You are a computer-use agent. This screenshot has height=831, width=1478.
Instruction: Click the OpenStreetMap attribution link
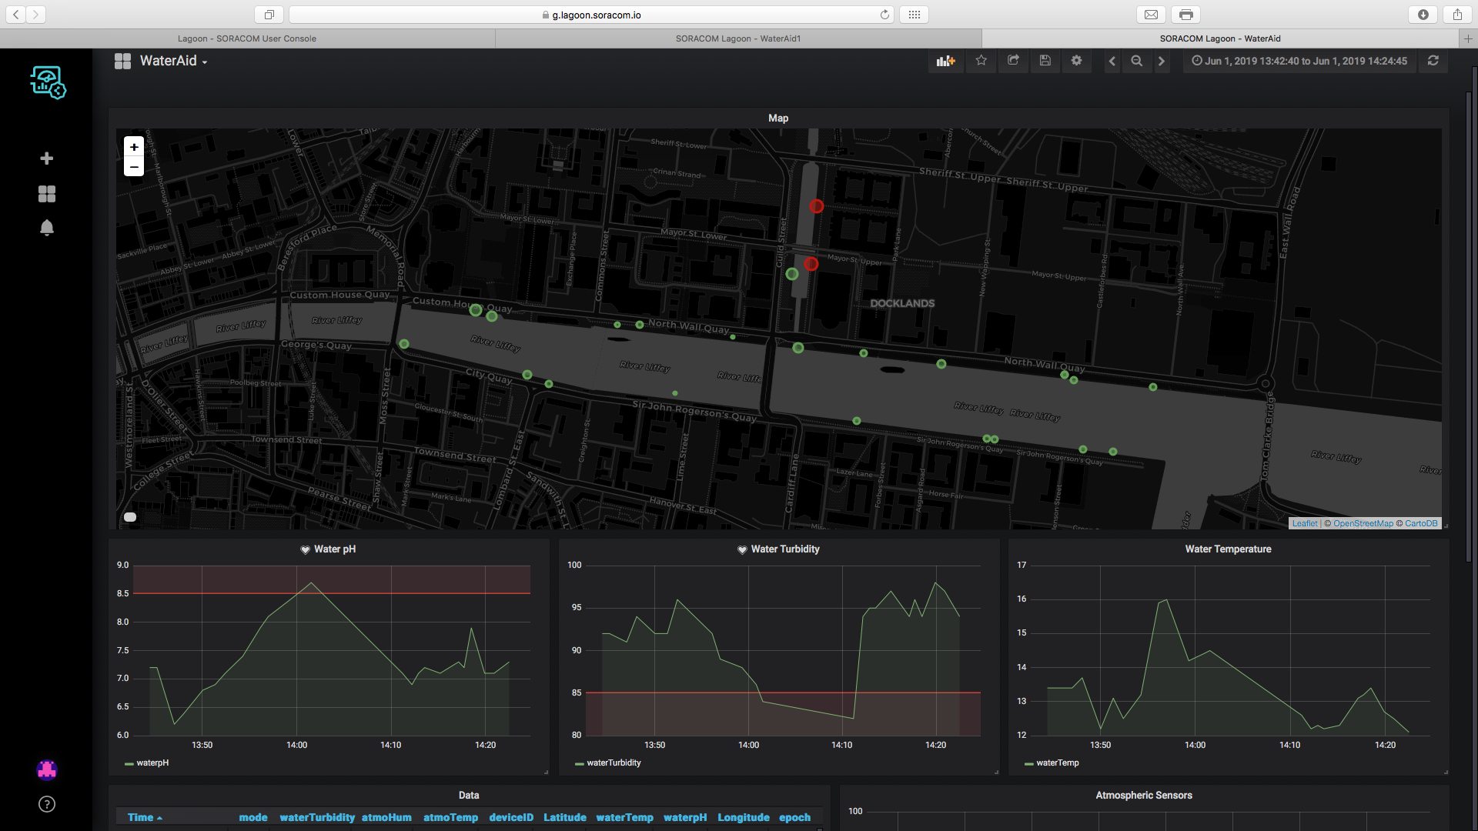(1363, 523)
